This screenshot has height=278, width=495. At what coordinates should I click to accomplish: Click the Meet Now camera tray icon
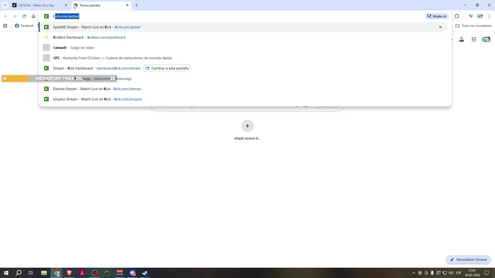click(426, 273)
